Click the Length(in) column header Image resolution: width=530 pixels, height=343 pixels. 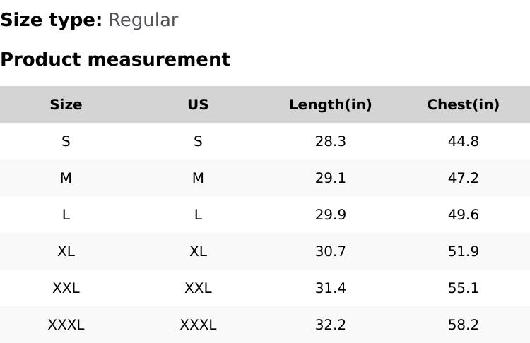(330, 104)
